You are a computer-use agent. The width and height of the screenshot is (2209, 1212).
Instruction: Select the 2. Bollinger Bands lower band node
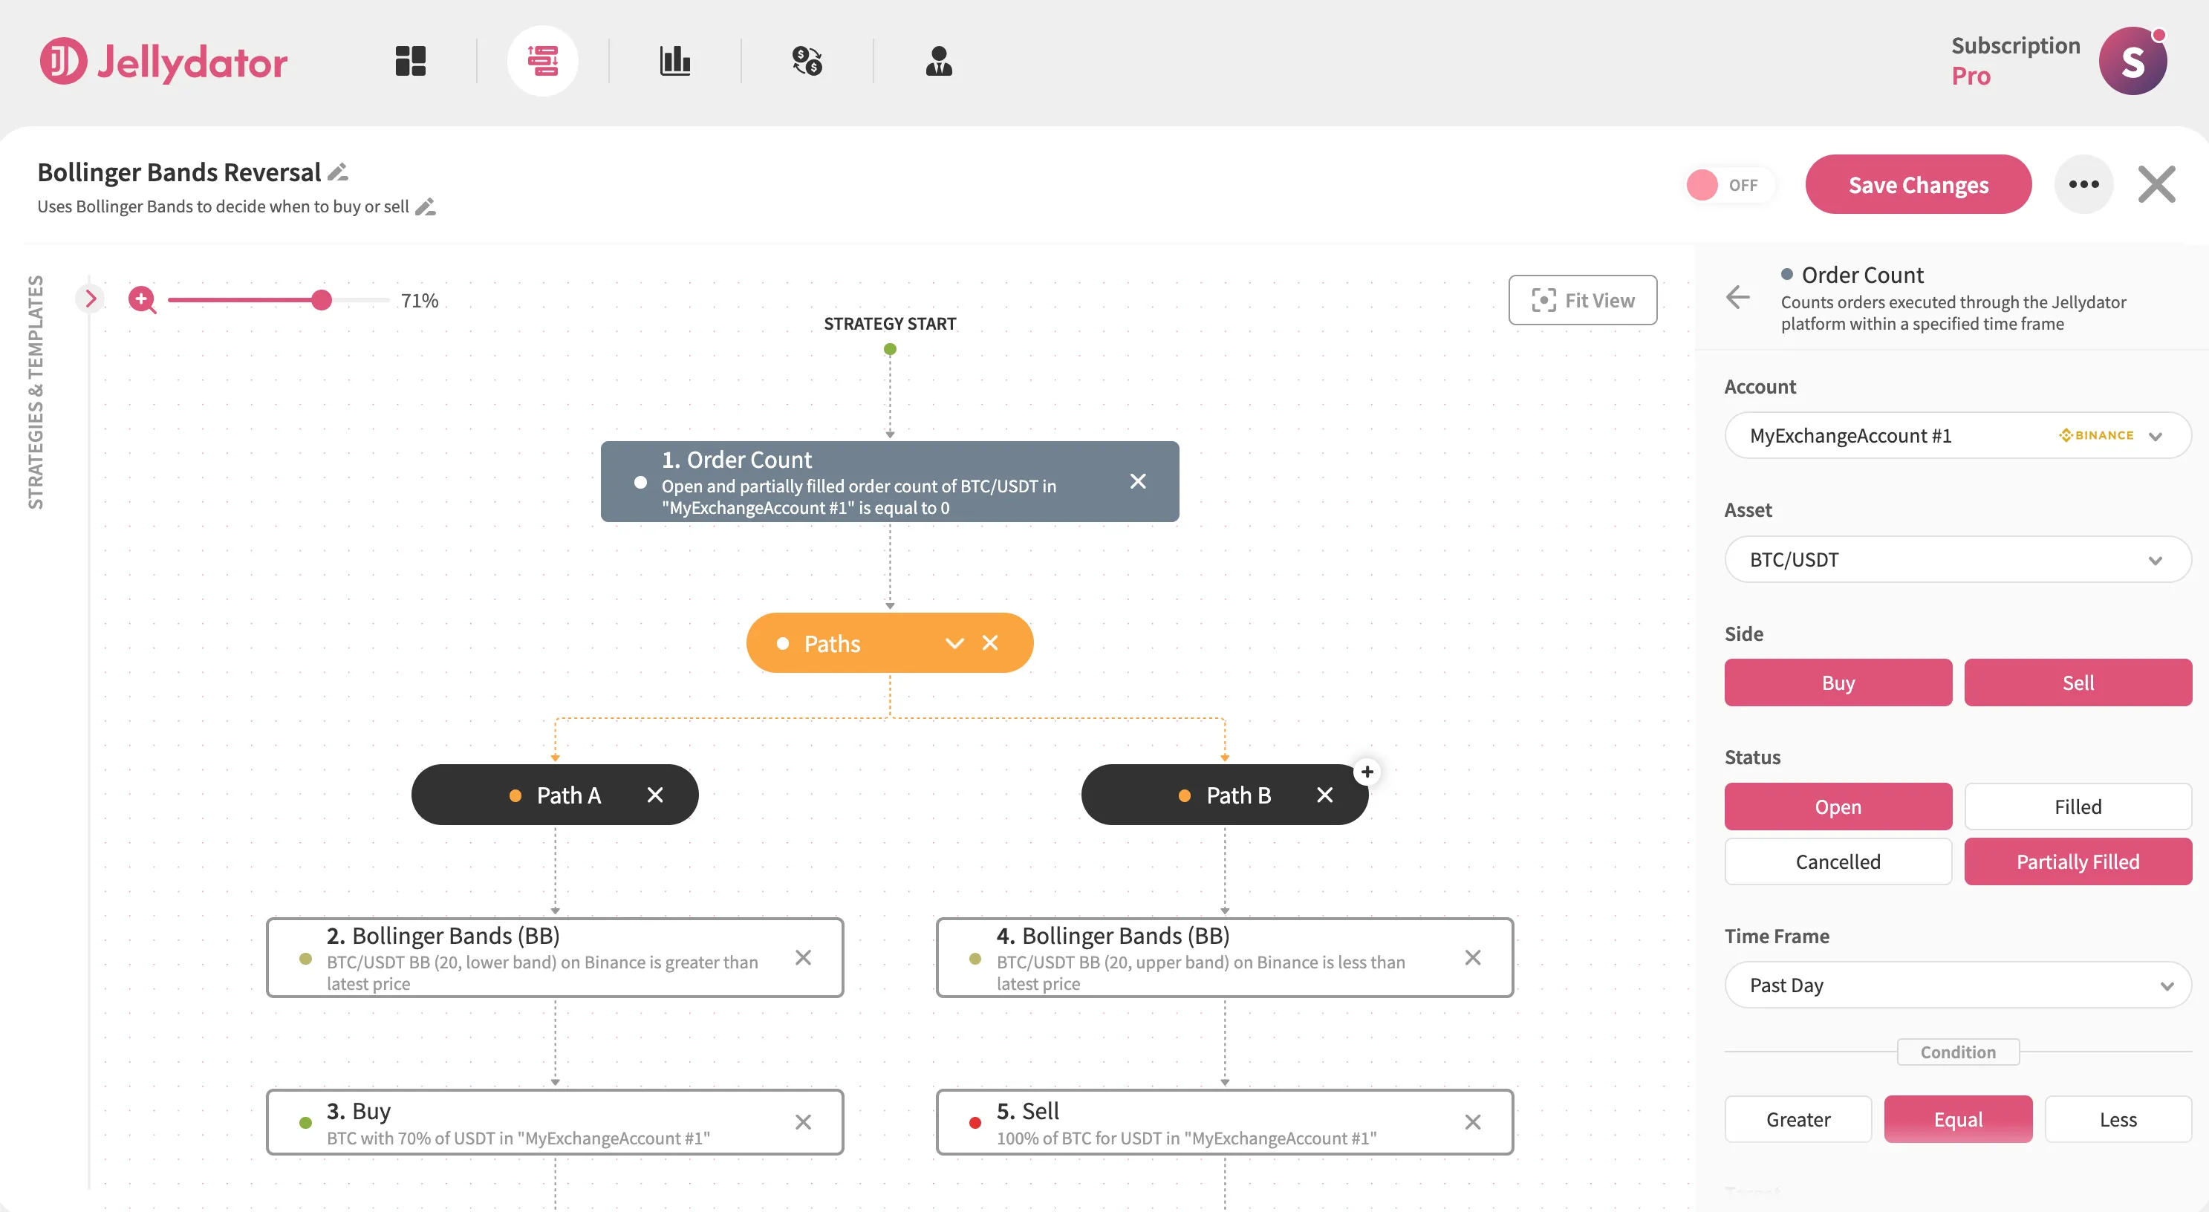point(555,957)
